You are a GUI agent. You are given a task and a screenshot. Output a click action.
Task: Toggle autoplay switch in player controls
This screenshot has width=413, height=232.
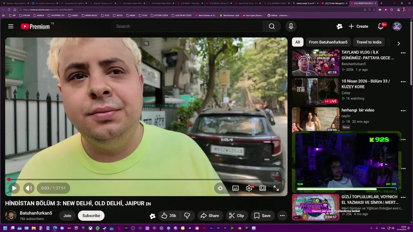(220, 188)
